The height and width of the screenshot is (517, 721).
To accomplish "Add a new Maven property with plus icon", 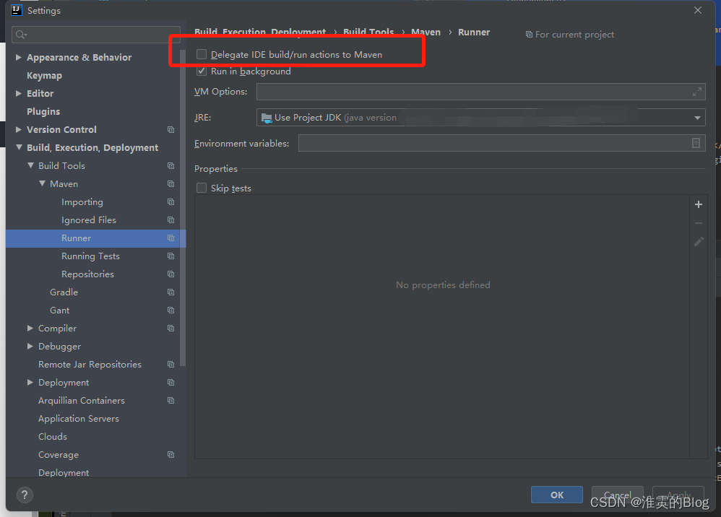I will click(x=698, y=204).
